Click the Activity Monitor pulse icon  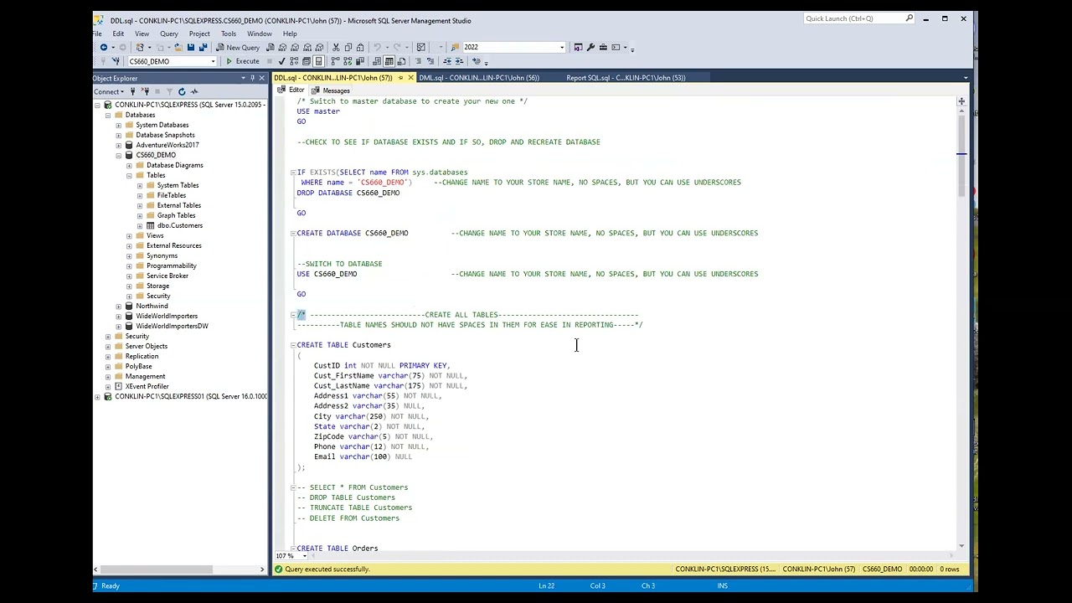194,91
